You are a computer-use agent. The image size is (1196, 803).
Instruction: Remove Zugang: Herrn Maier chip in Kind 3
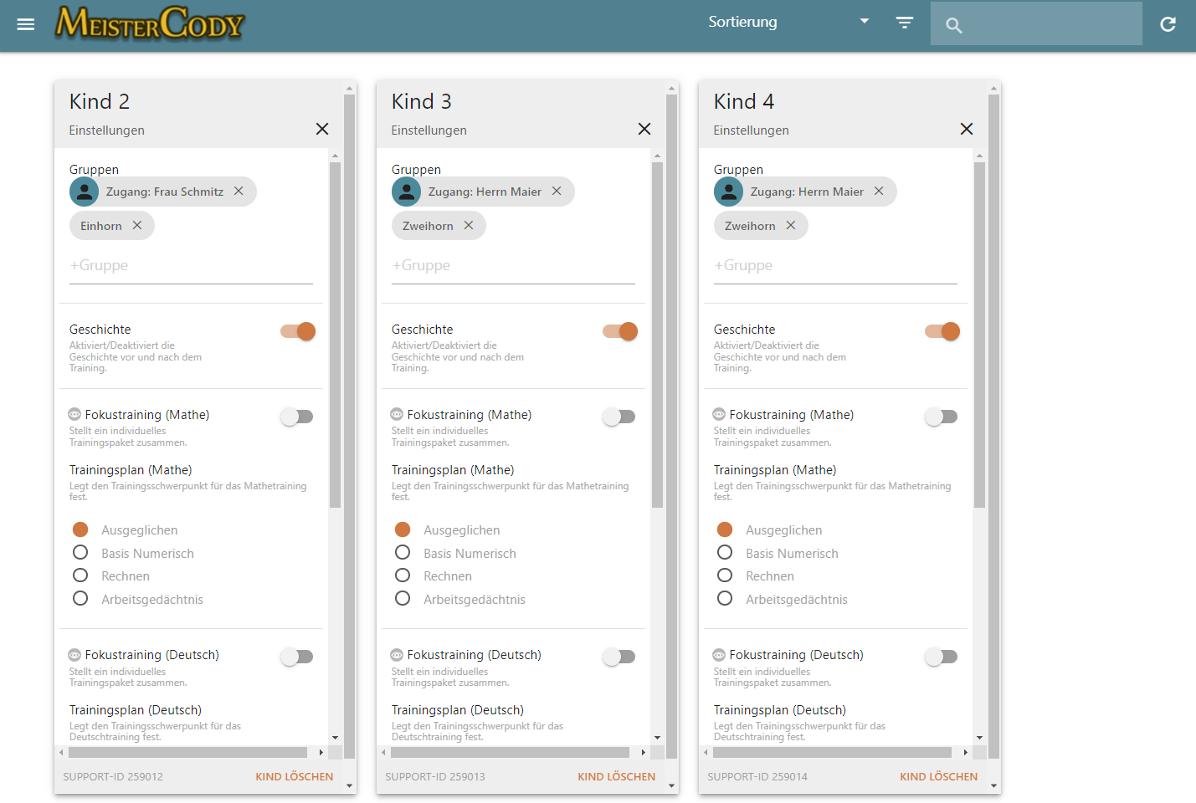tap(557, 191)
